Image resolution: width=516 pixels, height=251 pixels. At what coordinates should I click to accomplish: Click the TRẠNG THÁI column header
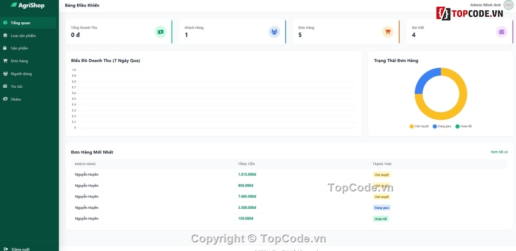pos(382,164)
